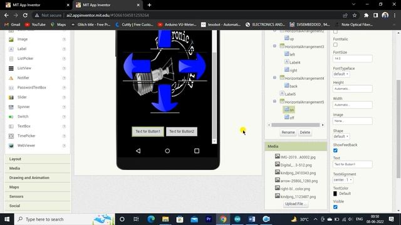Open Microsoft Word from taskbar
Image resolution: width=401 pixels, height=225 pixels.
252,219
